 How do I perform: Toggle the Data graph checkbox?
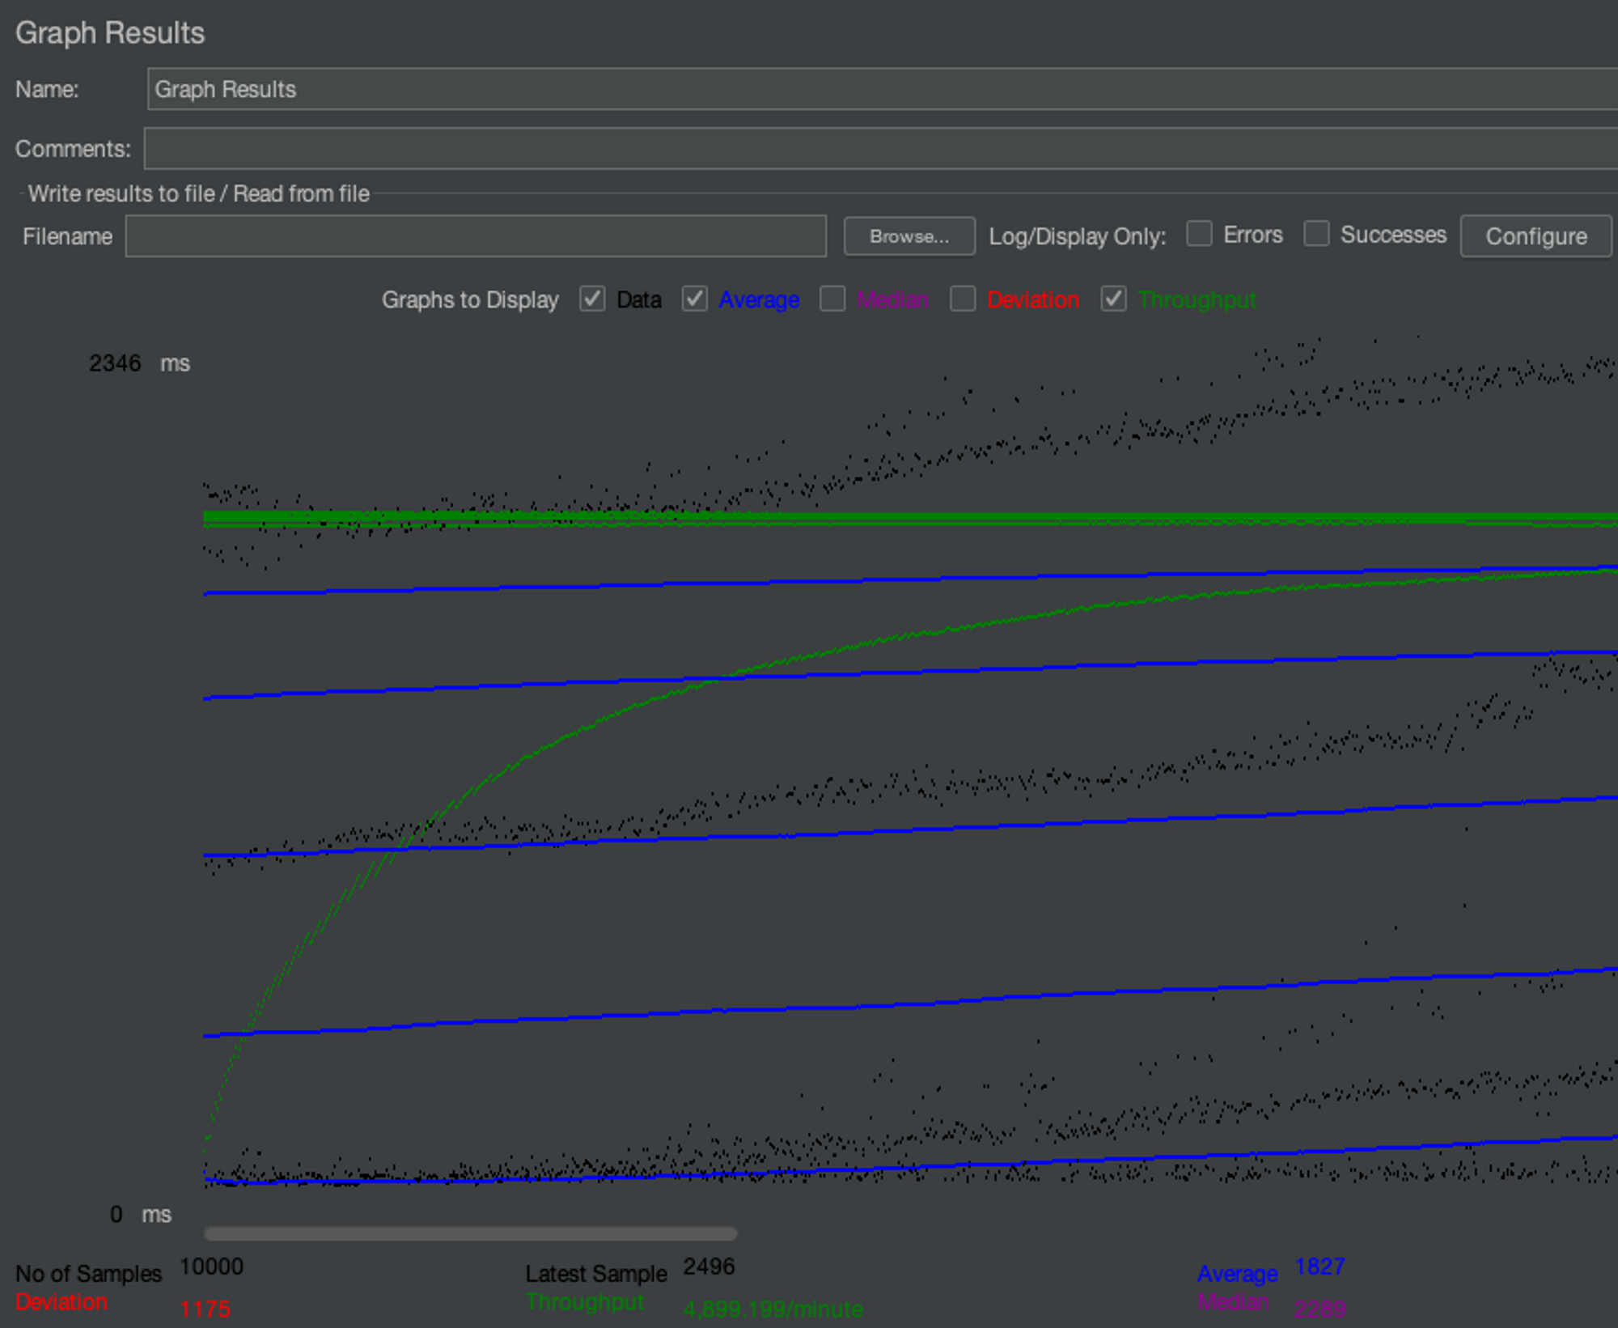[x=592, y=299]
